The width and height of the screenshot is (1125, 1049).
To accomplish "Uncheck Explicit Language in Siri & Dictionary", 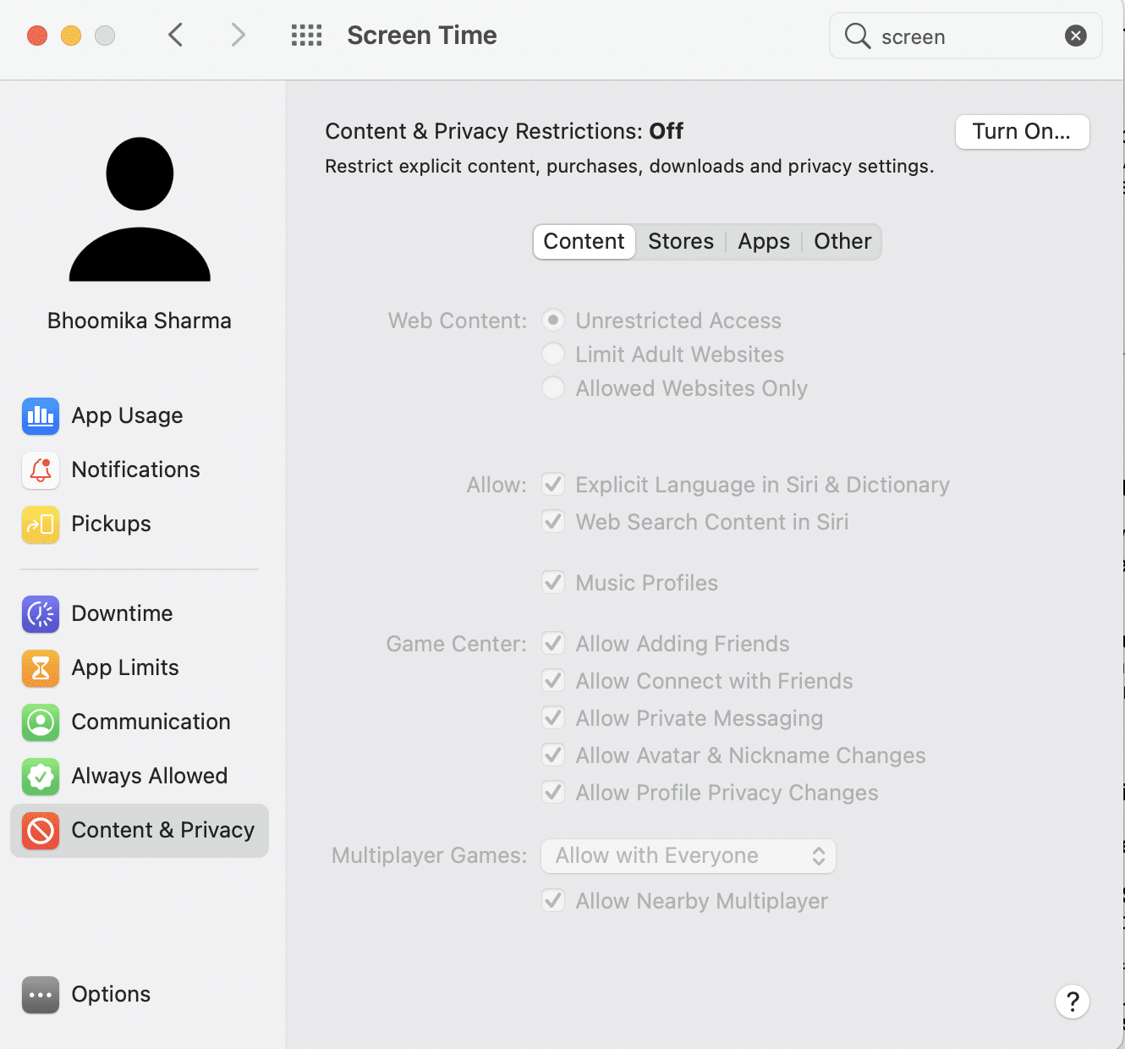I will click(553, 484).
